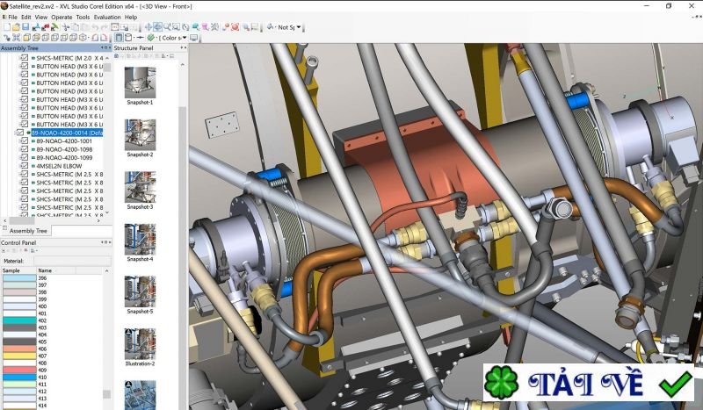Screen dimensions: 703x410
Task: Click the Undo arrow icon
Action: point(93,27)
